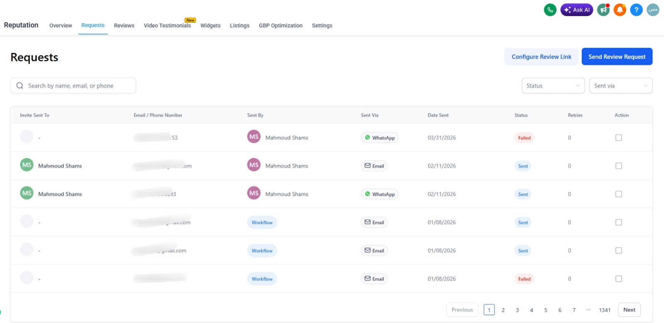Click the green phone dialer icon
Screen dimensions: 664x323
[550, 10]
